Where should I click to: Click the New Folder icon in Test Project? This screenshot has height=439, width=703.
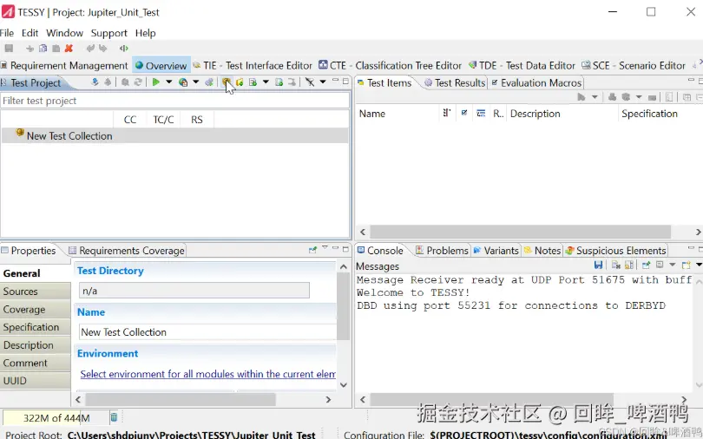pyautogui.click(x=240, y=82)
